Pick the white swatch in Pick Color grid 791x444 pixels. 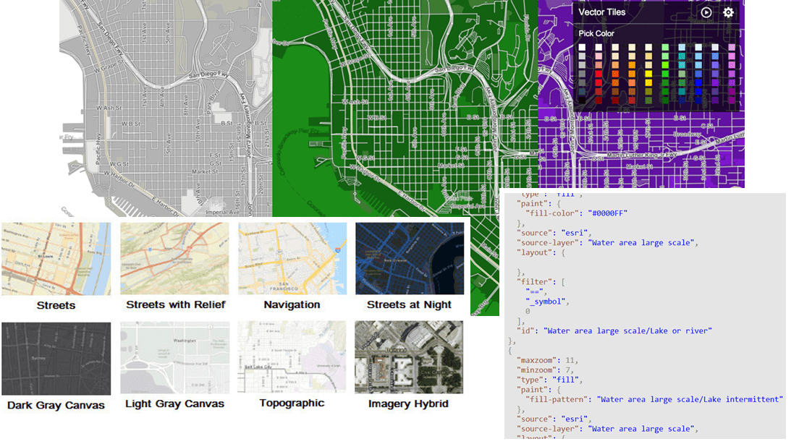tap(581, 47)
